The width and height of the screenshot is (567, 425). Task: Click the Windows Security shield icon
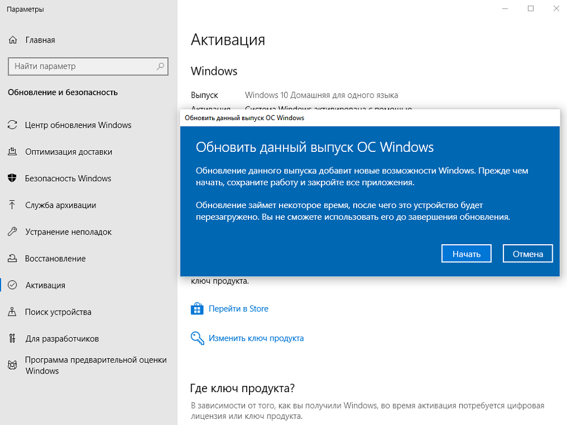tap(12, 178)
